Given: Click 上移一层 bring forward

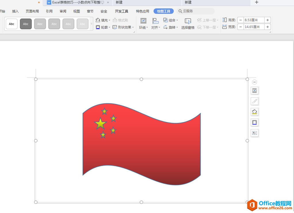Looking at the screenshot, I should tap(208, 20).
